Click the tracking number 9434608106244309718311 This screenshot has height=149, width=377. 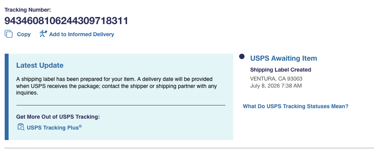(x=66, y=21)
